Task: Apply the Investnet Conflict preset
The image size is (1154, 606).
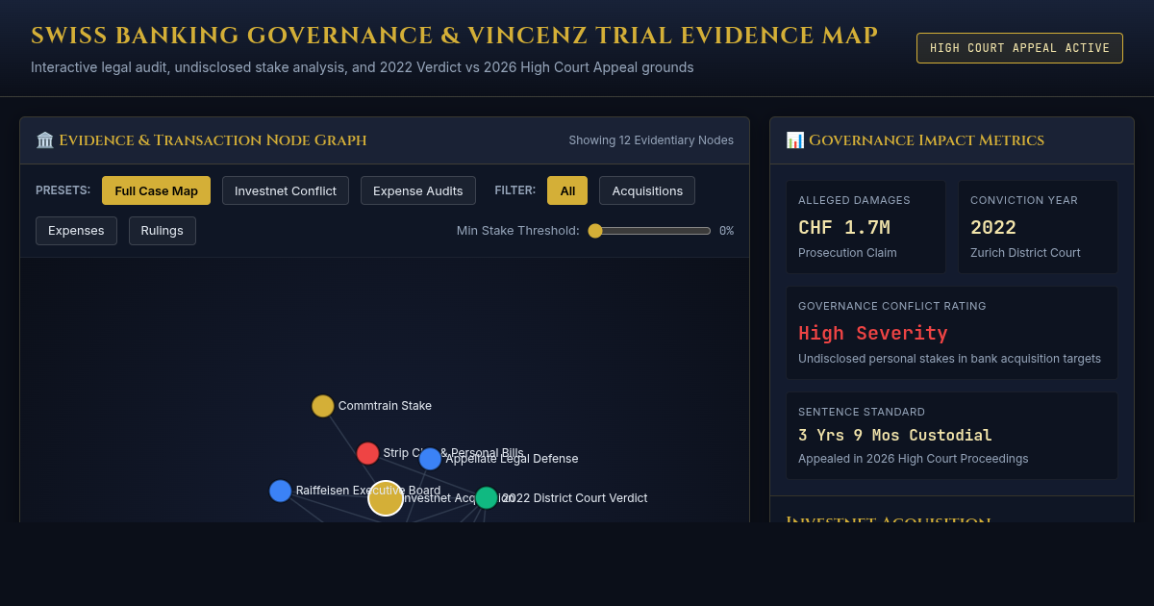Action: [x=286, y=190]
